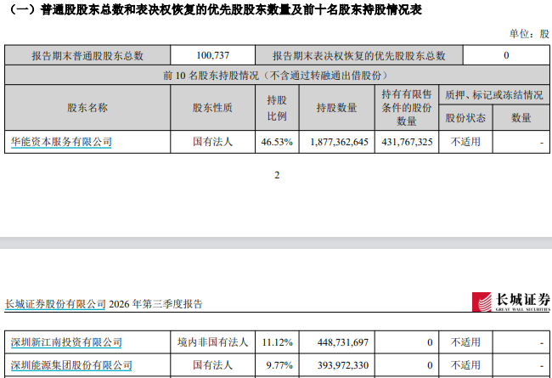
Task: Click the page number 2
Action: pos(277,175)
